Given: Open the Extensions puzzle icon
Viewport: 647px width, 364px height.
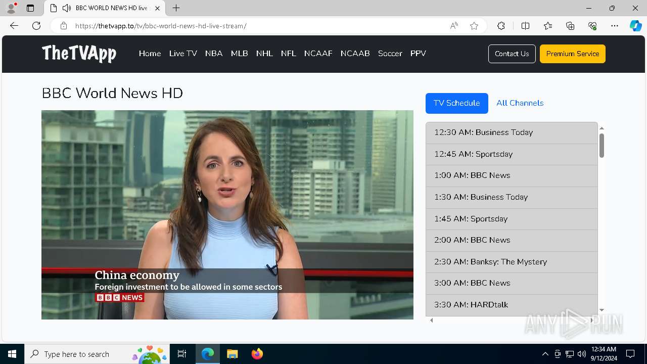Looking at the screenshot, I should pos(501,26).
